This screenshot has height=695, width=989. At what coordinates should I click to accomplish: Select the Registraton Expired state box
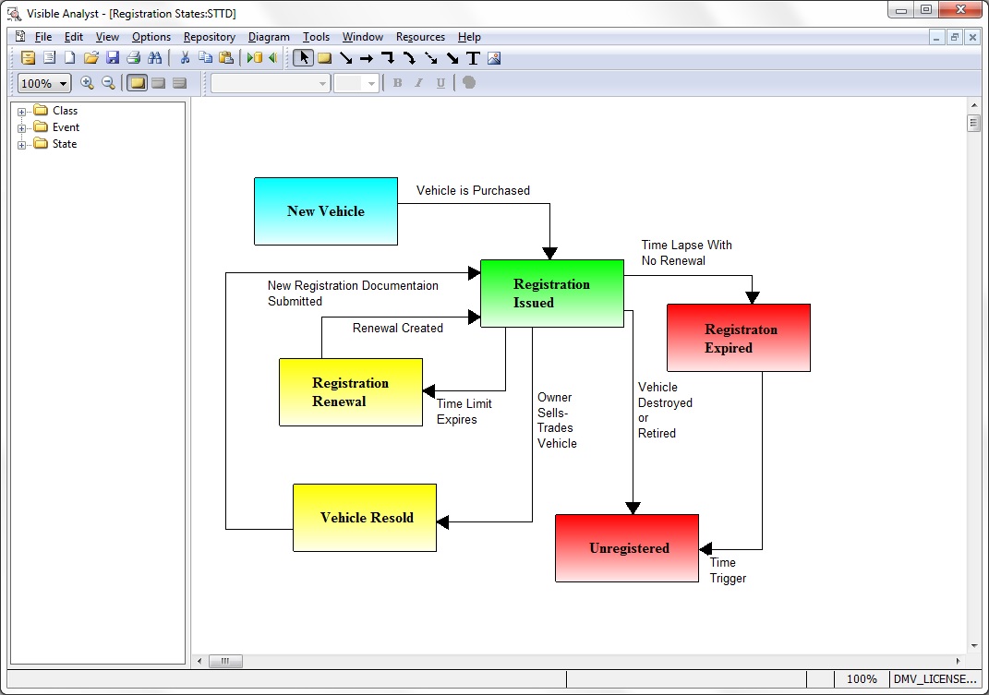(x=739, y=338)
